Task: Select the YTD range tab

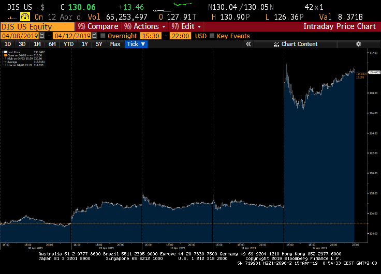Action: (x=68, y=44)
